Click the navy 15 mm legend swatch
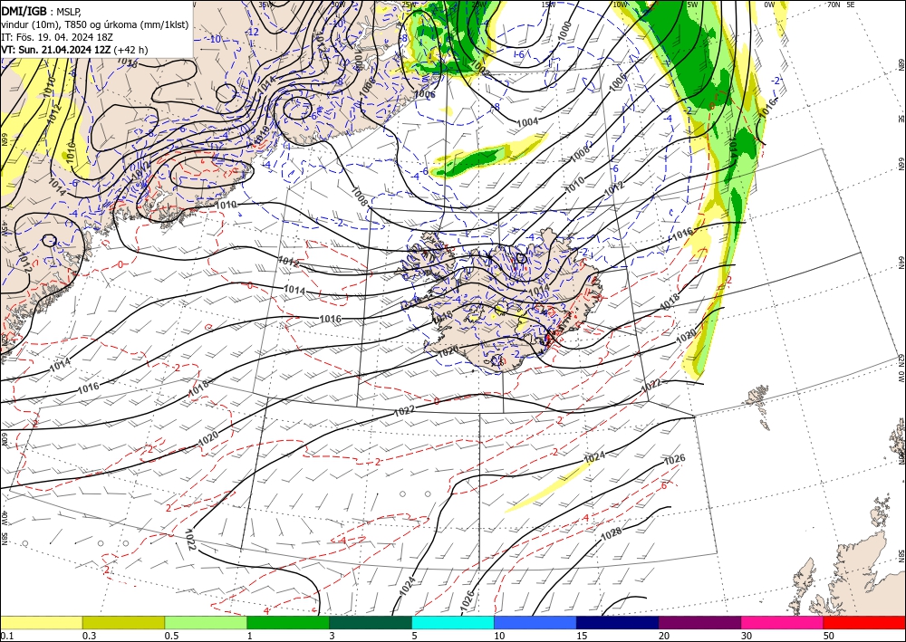906x642 pixels. pyautogui.click(x=617, y=622)
